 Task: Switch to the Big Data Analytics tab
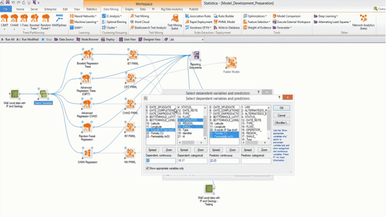click(172, 9)
